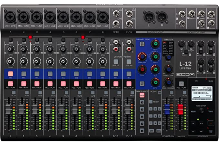
Task: Switch fader mode to the MASTER button
Action: (x=142, y=95)
